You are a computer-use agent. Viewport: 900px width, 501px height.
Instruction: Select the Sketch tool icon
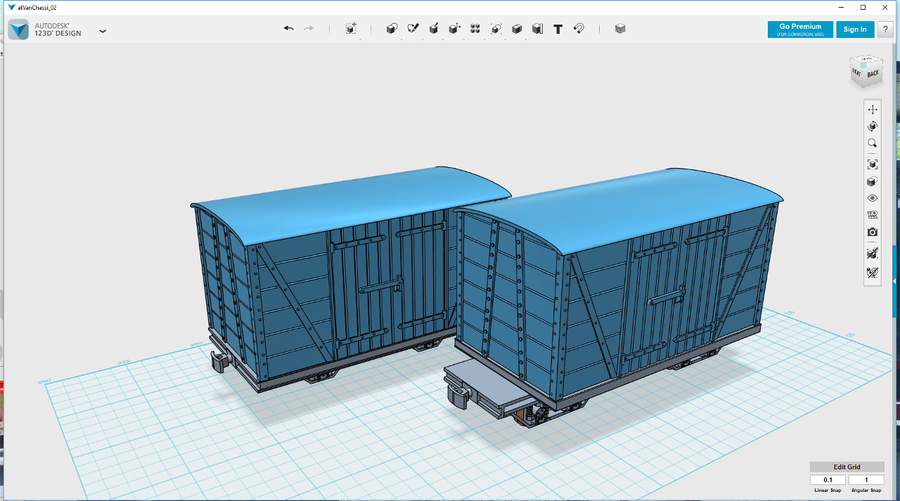tap(413, 29)
